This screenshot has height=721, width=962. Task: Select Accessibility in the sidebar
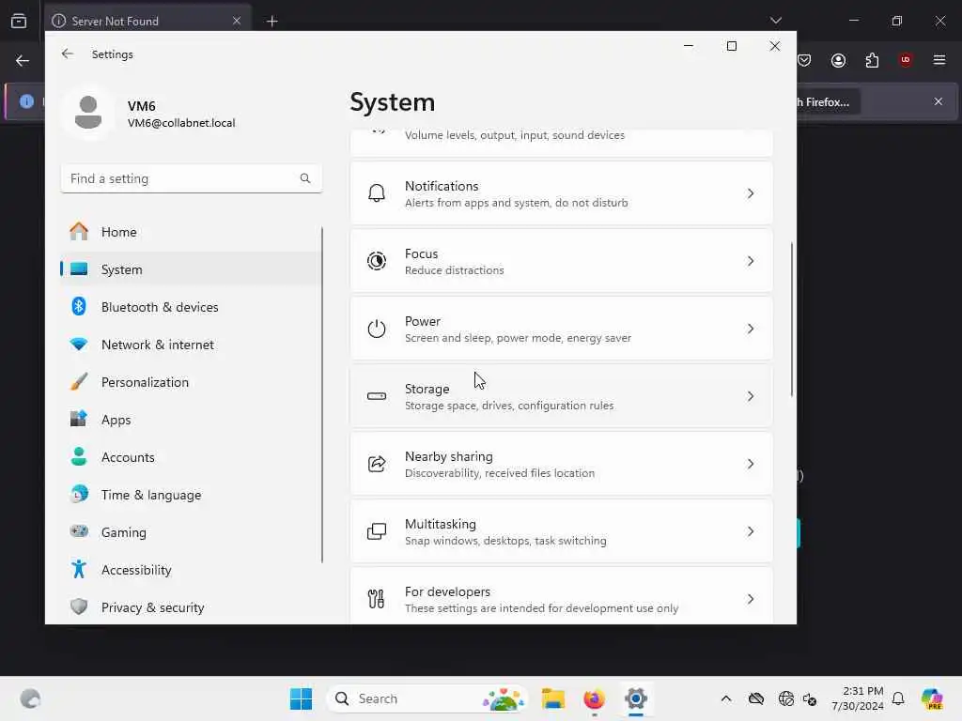tap(191, 570)
